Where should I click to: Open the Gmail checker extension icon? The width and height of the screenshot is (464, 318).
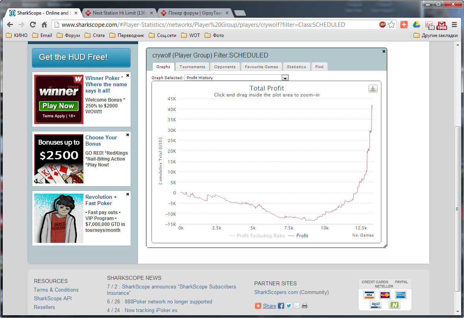tap(442, 25)
